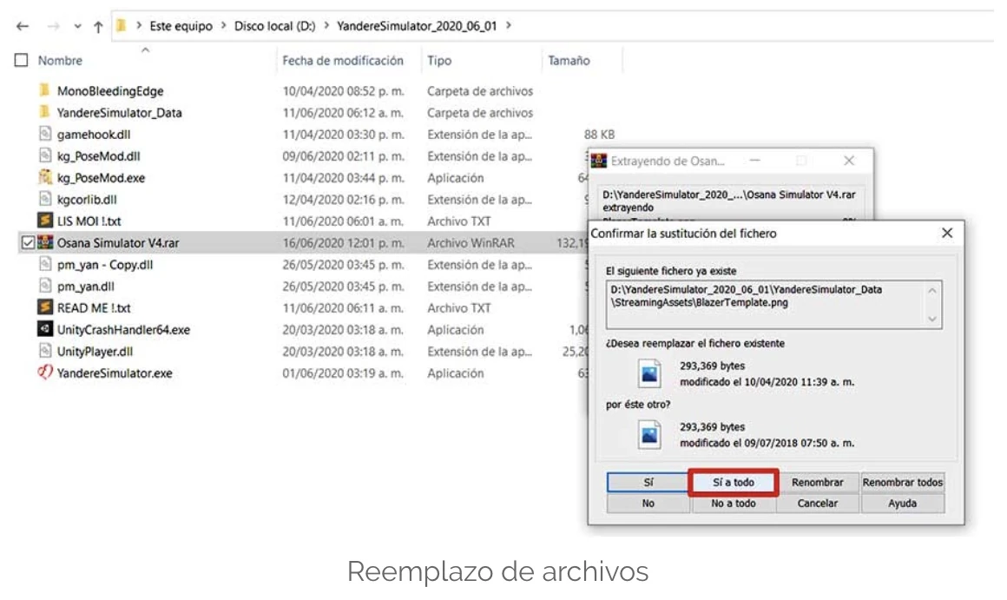
Task: Select file name 'kg_PoseMod.exe'
Action: (x=101, y=178)
